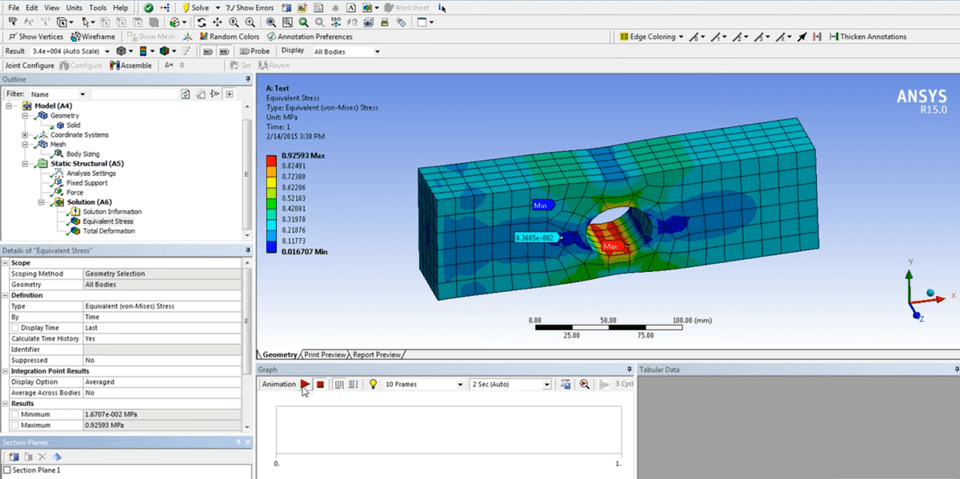Open the 10 Frames dropdown
The image size is (960, 479).
(x=460, y=385)
